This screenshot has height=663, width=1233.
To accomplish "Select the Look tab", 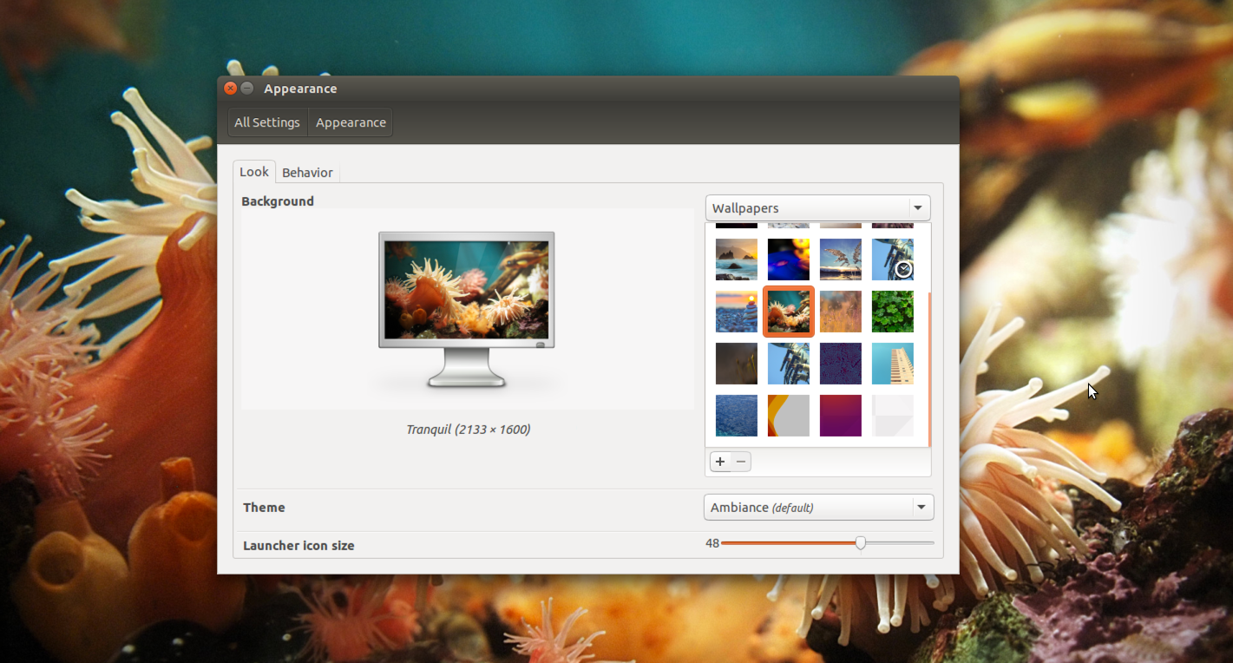I will [x=254, y=172].
